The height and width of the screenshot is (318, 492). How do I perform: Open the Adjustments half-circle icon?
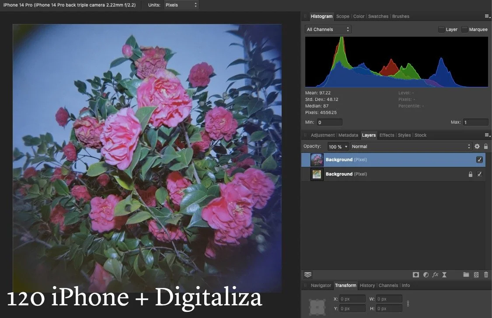[426, 275]
